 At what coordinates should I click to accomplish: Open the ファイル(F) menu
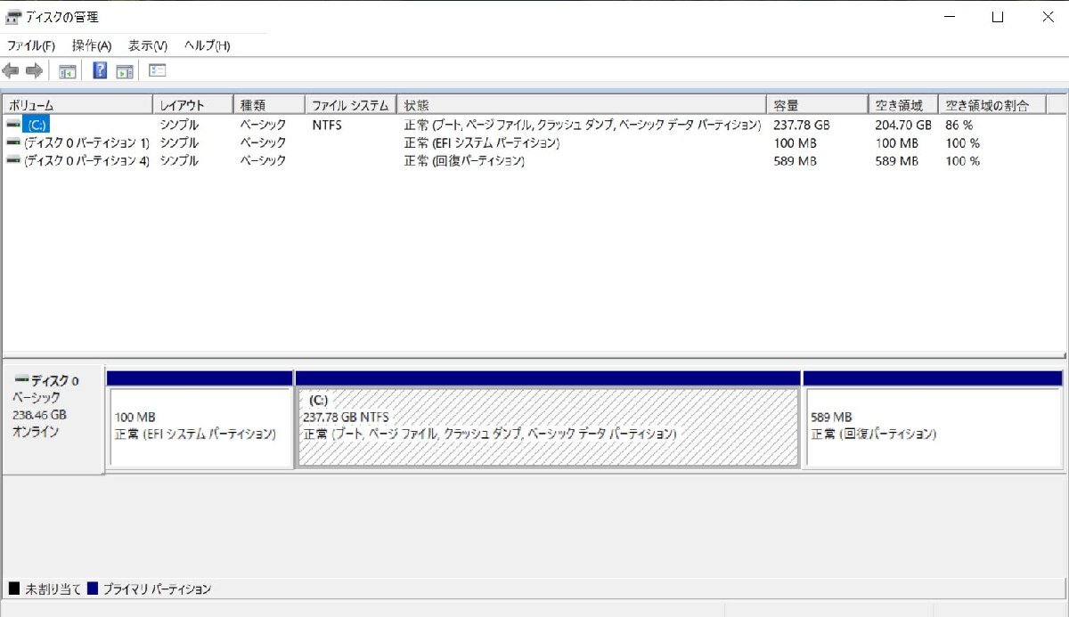(x=31, y=45)
